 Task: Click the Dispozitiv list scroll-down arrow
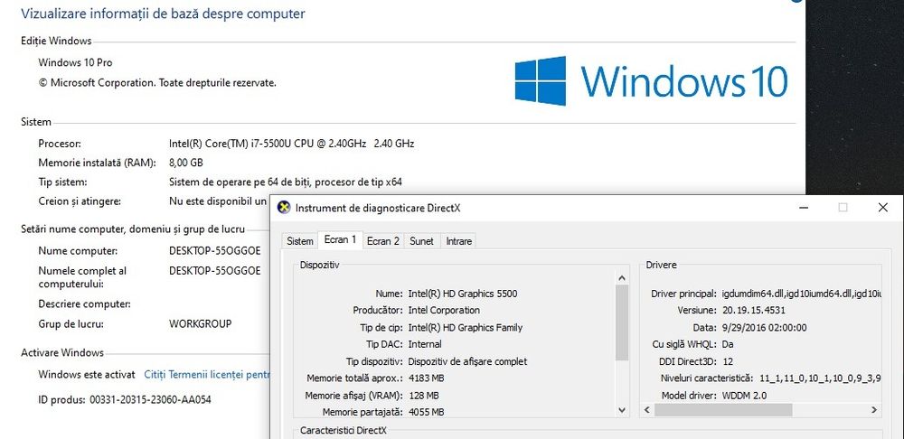point(622,410)
